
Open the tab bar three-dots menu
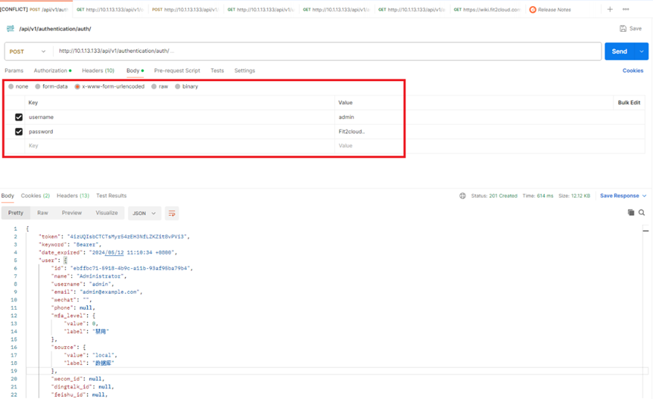coord(626,10)
